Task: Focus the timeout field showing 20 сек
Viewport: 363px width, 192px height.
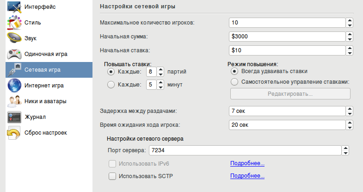Action: coord(287,125)
